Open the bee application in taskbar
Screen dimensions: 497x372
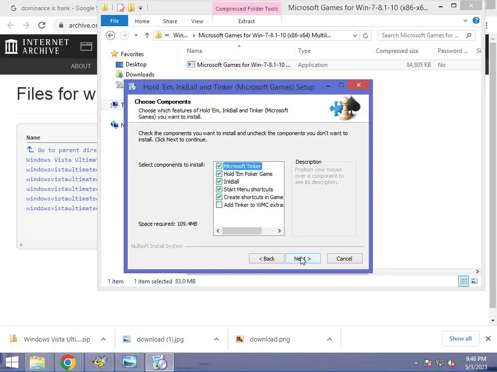[x=100, y=362]
